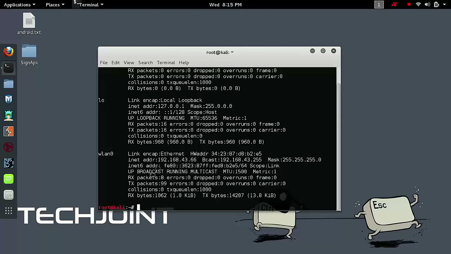Select the SignApk desktop folder
Viewport: 451px width, 254px height.
pos(29,55)
